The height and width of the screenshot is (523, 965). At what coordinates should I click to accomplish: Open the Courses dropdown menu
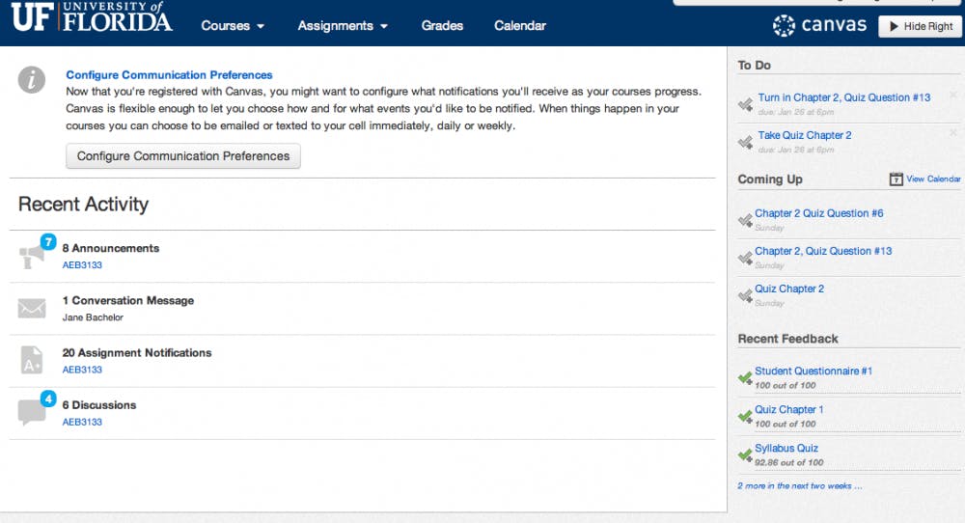coord(233,26)
